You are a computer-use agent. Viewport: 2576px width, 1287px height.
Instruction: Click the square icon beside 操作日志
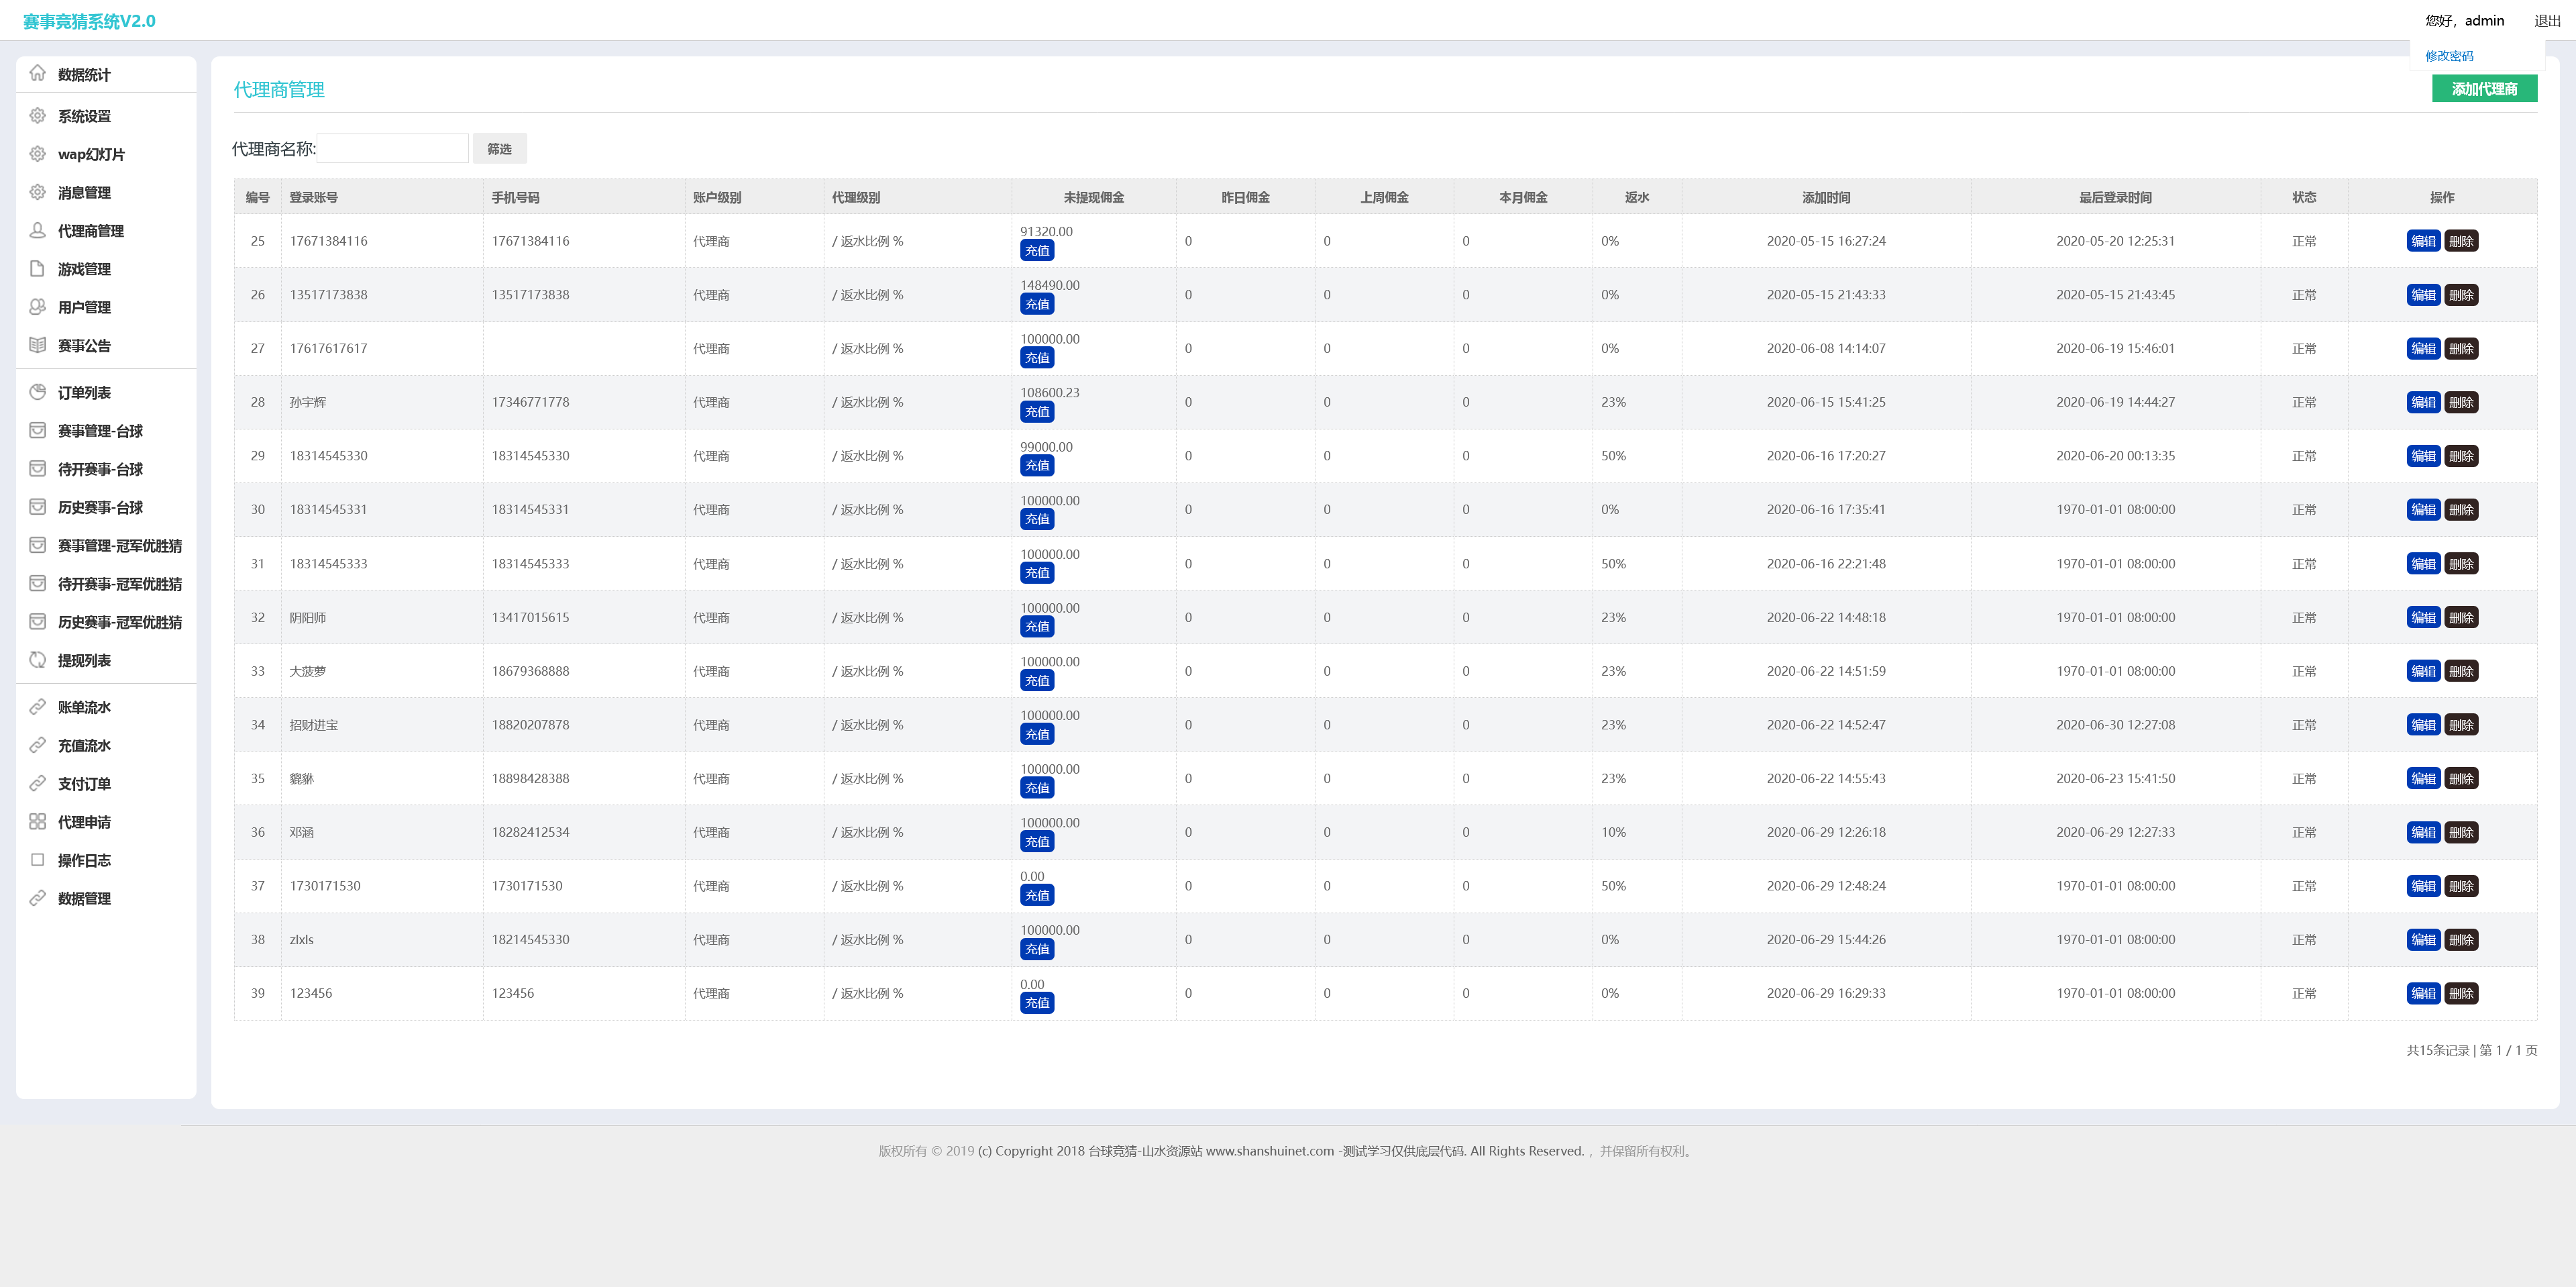37,860
